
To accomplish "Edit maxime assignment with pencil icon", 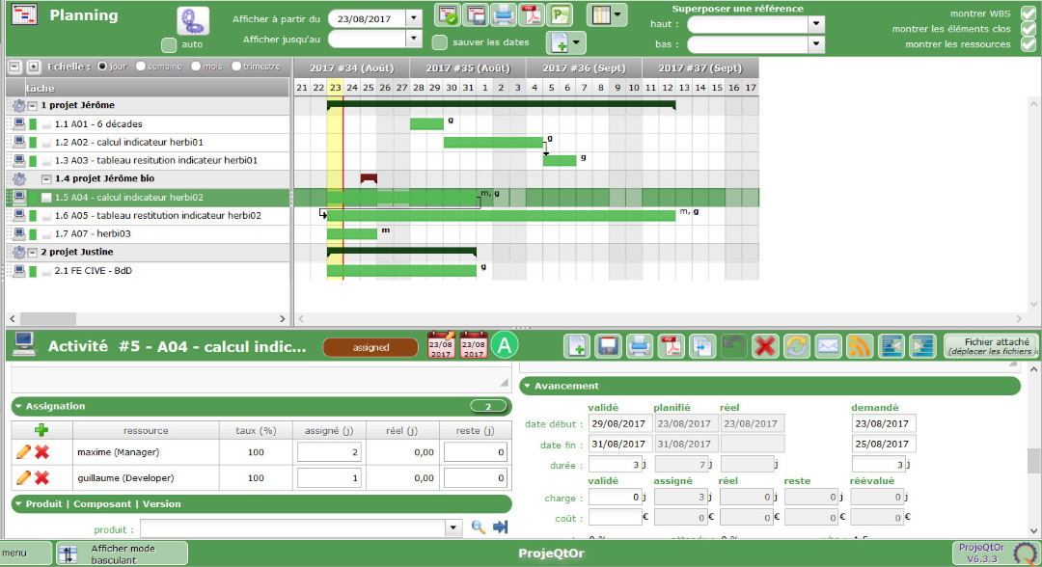I will pos(23,451).
